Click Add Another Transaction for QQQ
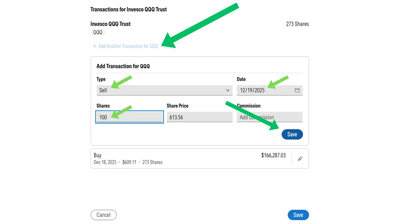Screen dimensions: 399x224 tap(128, 46)
